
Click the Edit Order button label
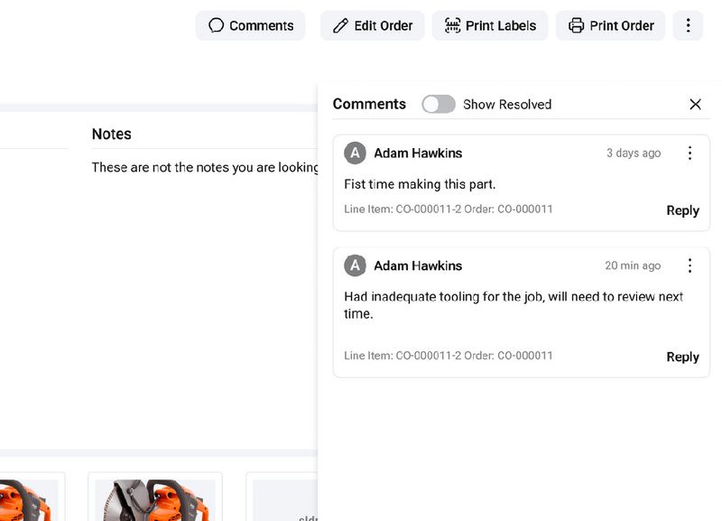pos(384,25)
